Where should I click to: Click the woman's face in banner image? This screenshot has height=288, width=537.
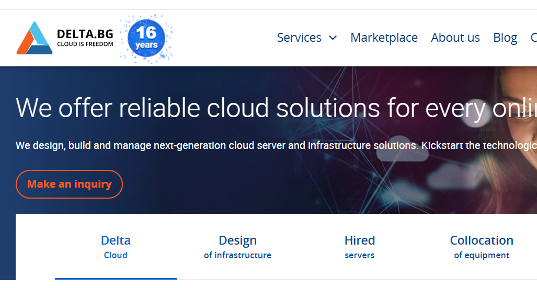522,113
